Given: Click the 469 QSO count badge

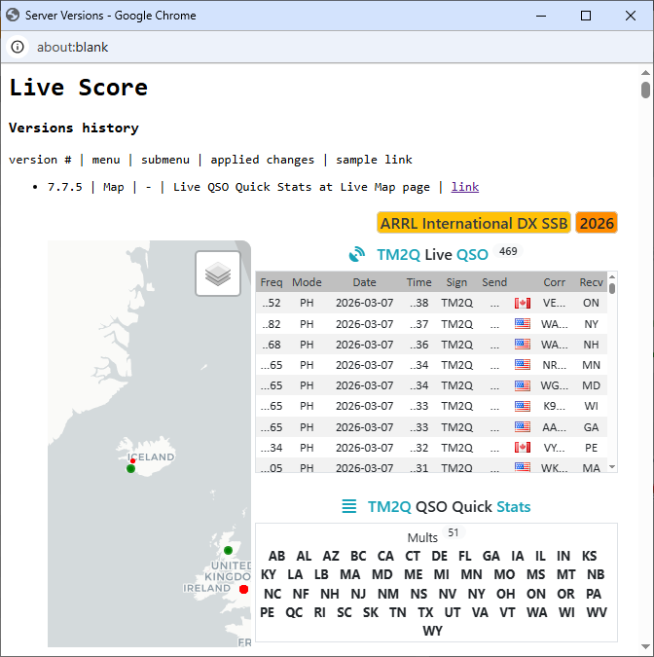Looking at the screenshot, I should tap(508, 251).
